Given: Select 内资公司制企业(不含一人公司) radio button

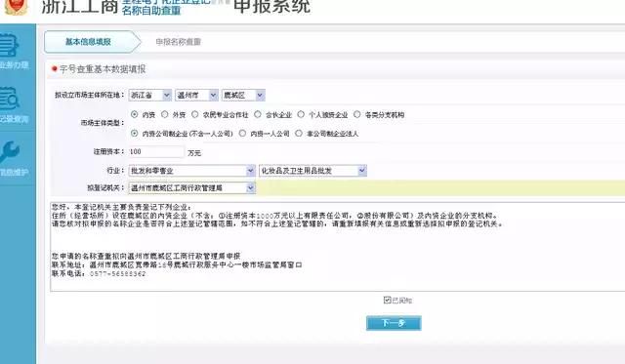Looking at the screenshot, I should pyautogui.click(x=135, y=134).
